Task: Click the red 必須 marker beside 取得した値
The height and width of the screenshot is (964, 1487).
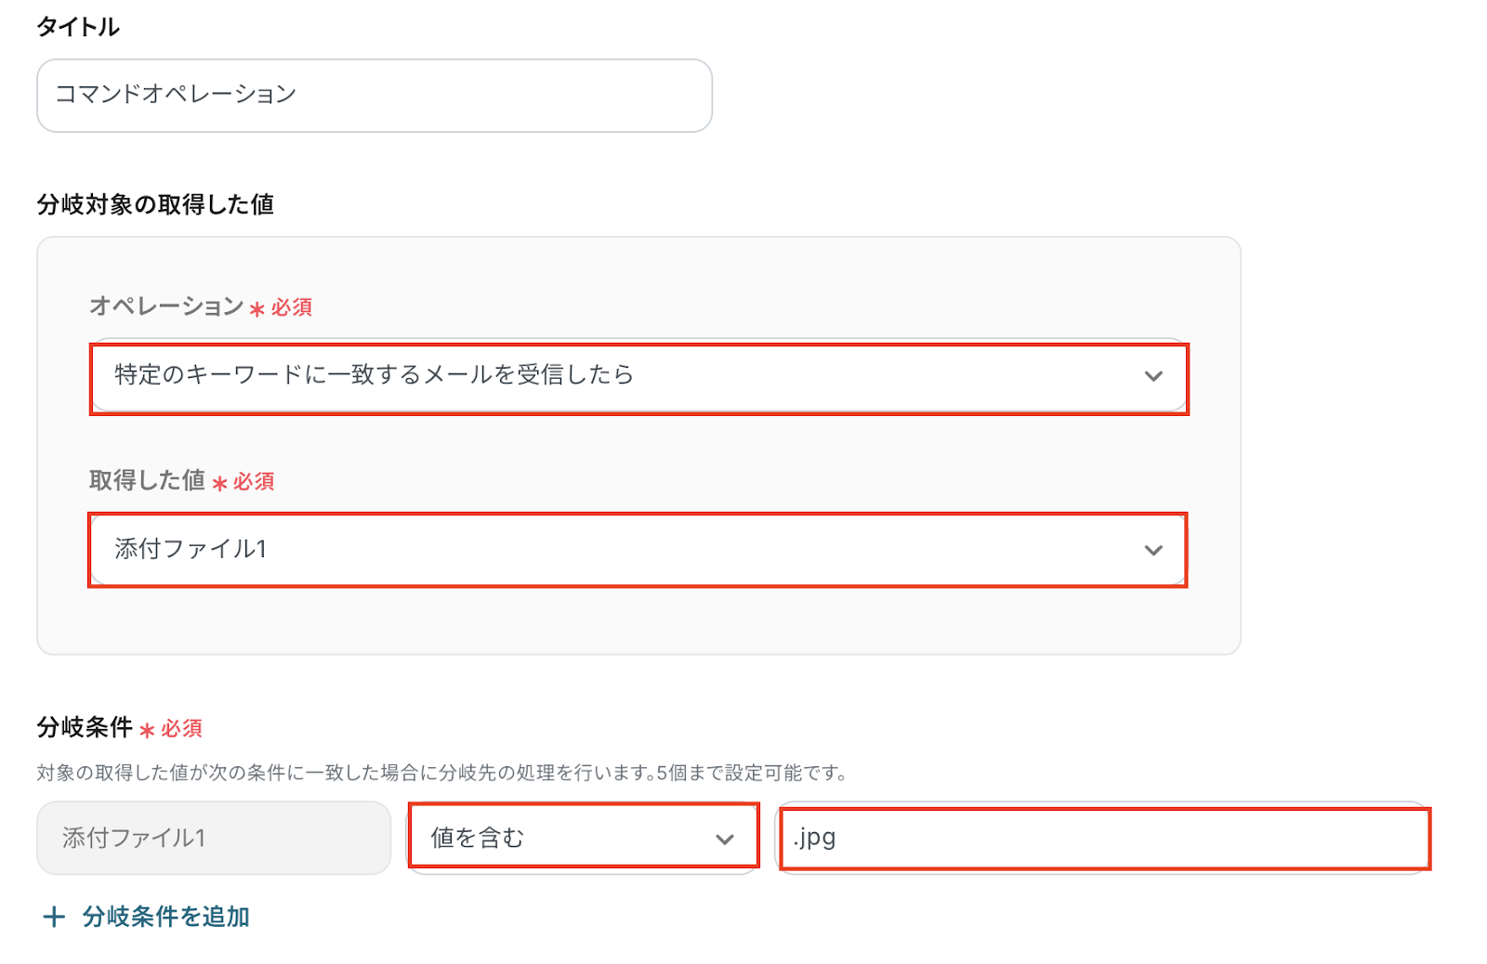Action: (253, 481)
